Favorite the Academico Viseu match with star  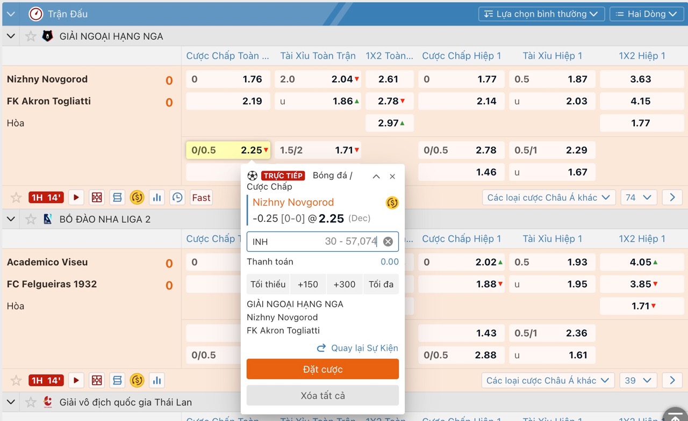[16, 381]
